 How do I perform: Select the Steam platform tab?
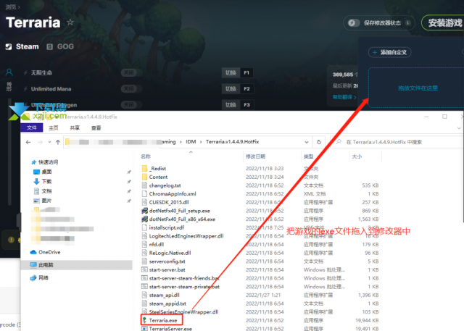click(x=22, y=46)
